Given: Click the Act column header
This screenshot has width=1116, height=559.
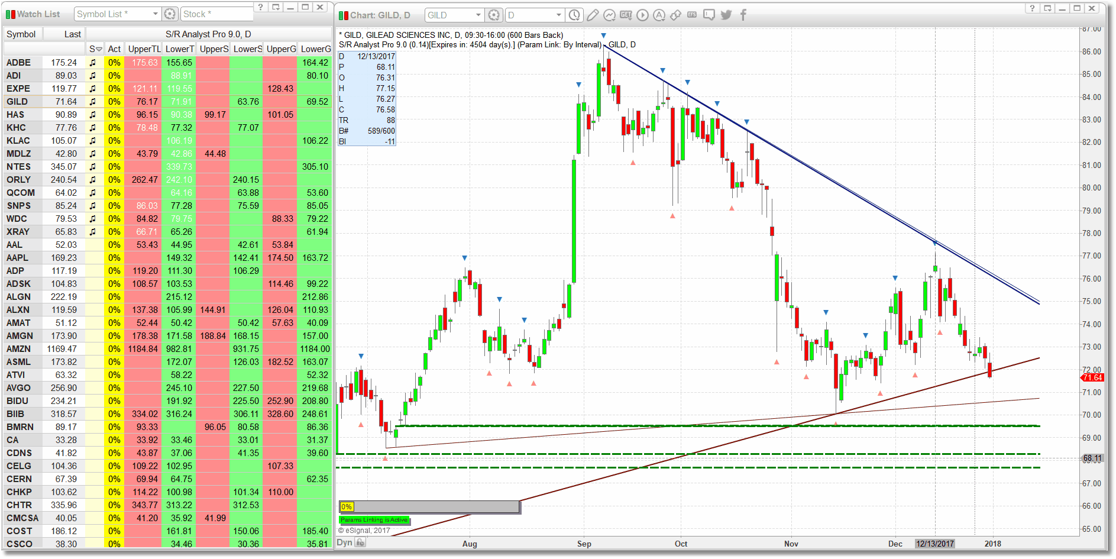Looking at the screenshot, I should (114, 49).
